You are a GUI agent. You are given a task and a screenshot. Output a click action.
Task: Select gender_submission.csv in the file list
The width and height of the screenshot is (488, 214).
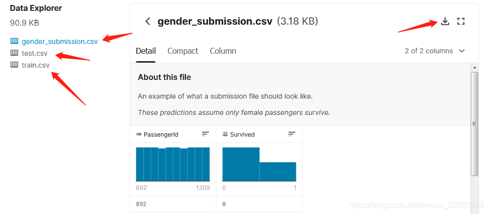60,41
